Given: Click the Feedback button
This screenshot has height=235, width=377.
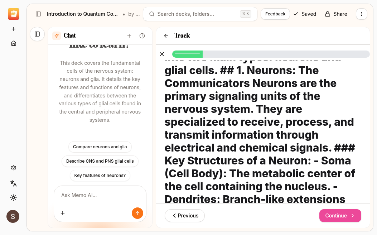Looking at the screenshot, I should coord(275,14).
